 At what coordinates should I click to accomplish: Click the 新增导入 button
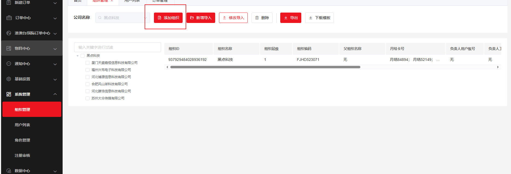[x=201, y=18]
